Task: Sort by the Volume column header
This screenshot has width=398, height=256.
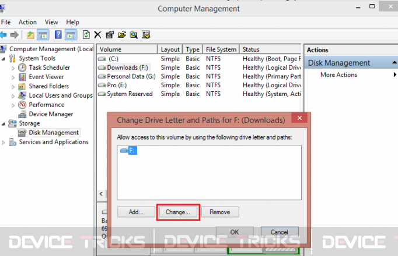Action: (x=127, y=49)
